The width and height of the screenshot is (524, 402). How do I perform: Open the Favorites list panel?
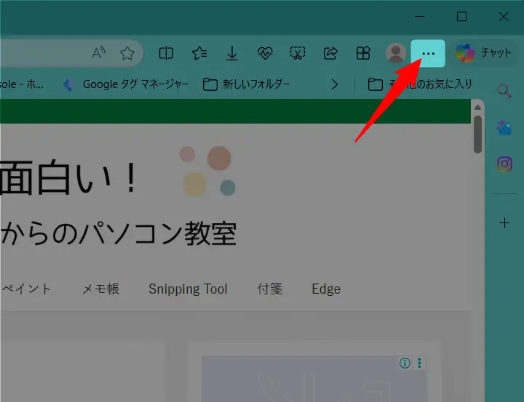(199, 53)
